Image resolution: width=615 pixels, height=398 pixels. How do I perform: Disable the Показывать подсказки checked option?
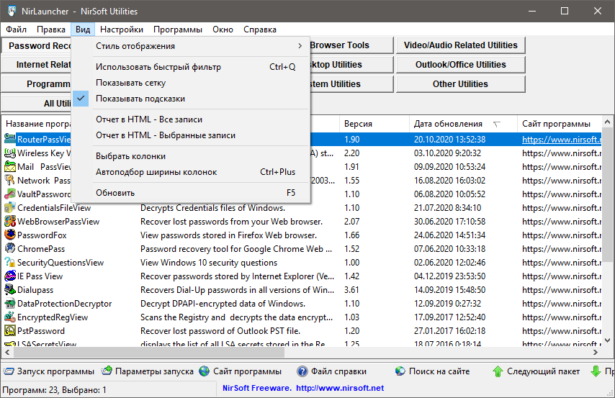tap(140, 99)
